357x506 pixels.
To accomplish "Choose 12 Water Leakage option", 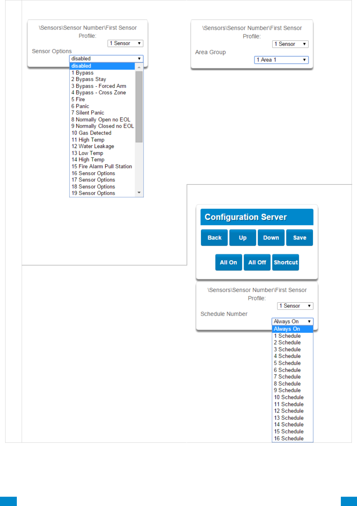I will (x=102, y=146).
